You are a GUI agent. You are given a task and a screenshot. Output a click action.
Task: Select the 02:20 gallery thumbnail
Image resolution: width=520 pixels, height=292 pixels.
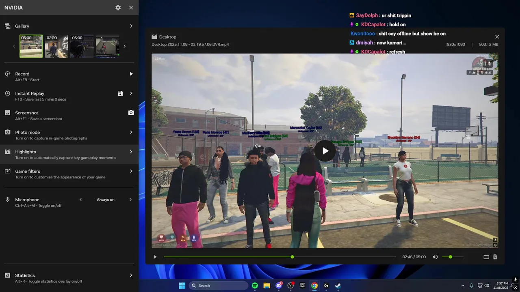pos(56,46)
